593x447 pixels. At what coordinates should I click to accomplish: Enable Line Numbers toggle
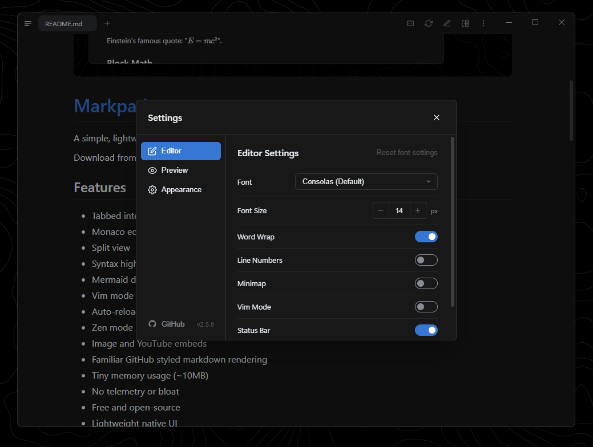426,260
